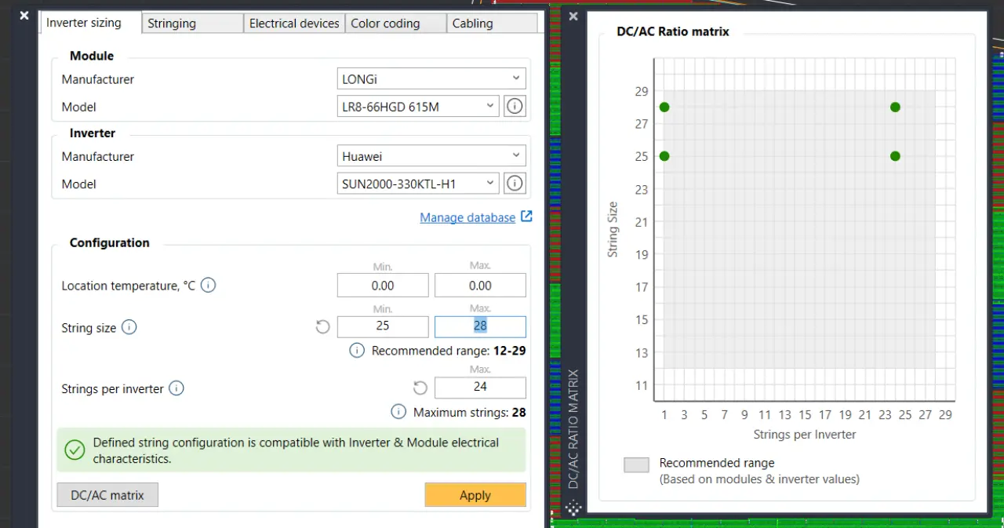Switch to the Cabling tab

point(492,23)
